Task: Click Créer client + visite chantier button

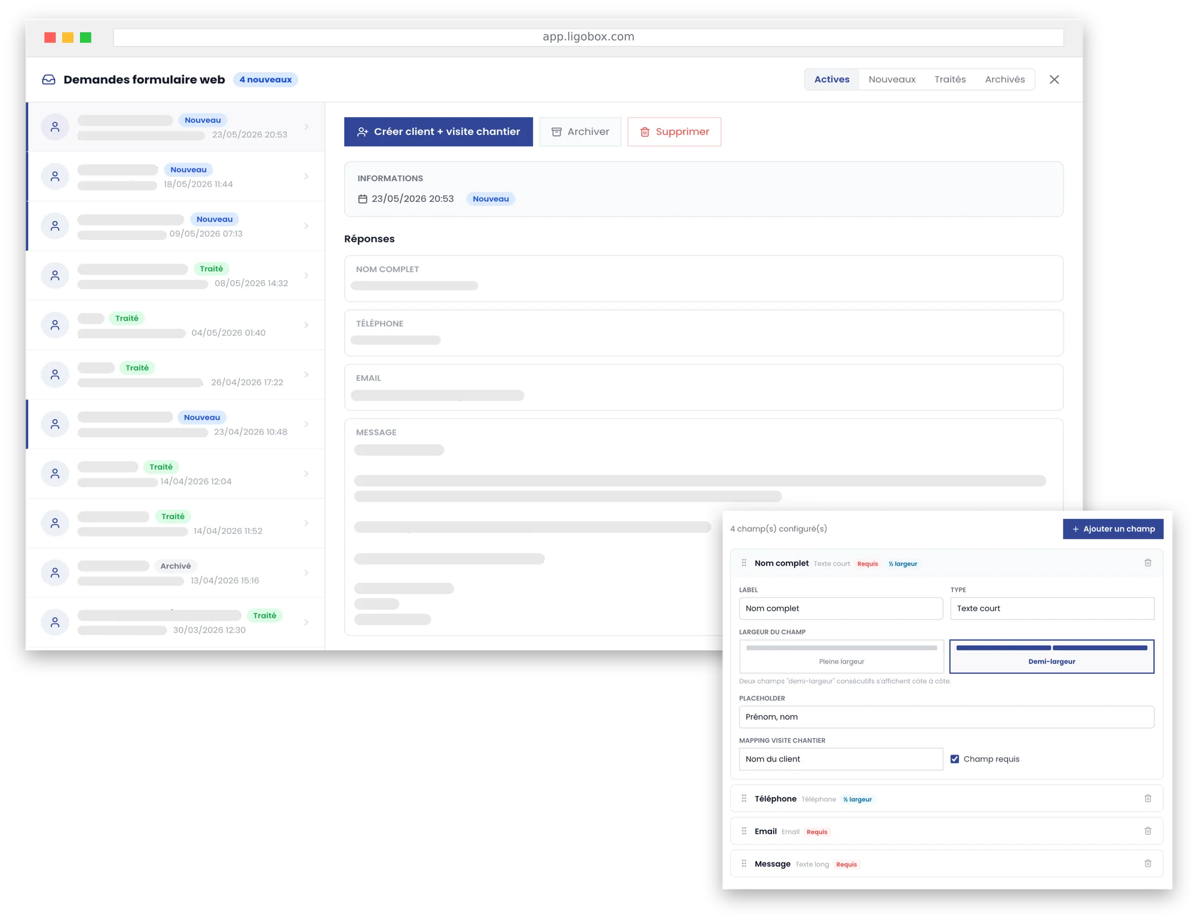Action: click(x=439, y=131)
